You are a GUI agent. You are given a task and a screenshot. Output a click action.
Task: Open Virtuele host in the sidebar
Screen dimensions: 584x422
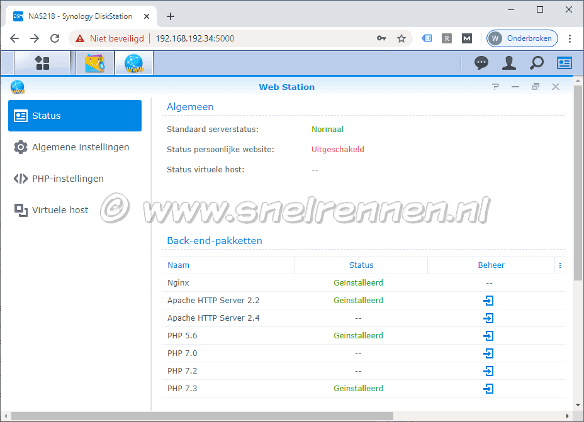[75, 210]
